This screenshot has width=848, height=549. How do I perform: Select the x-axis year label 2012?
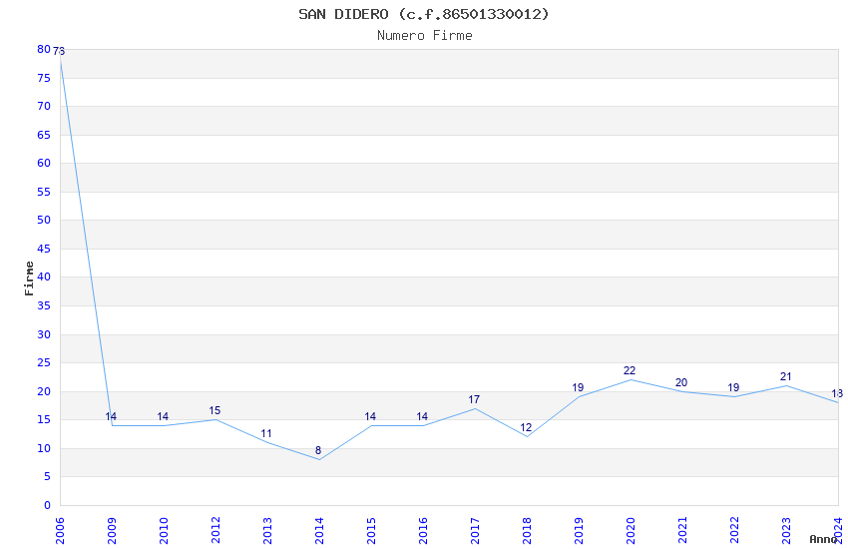pos(215,531)
